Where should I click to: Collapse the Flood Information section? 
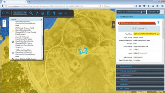pyautogui.click(x=140, y=17)
